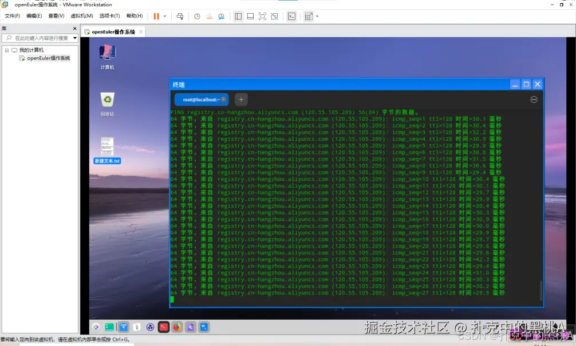This screenshot has width=576, height=346.
Task: Open the 查看(V) menu
Action: click(56, 16)
